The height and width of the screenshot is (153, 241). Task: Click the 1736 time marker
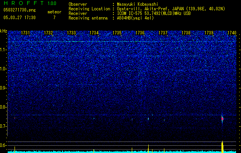140,33
